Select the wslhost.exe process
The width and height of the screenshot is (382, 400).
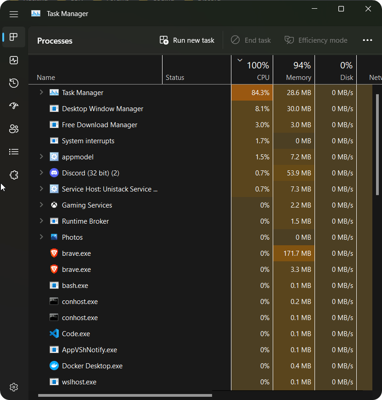coord(200,382)
